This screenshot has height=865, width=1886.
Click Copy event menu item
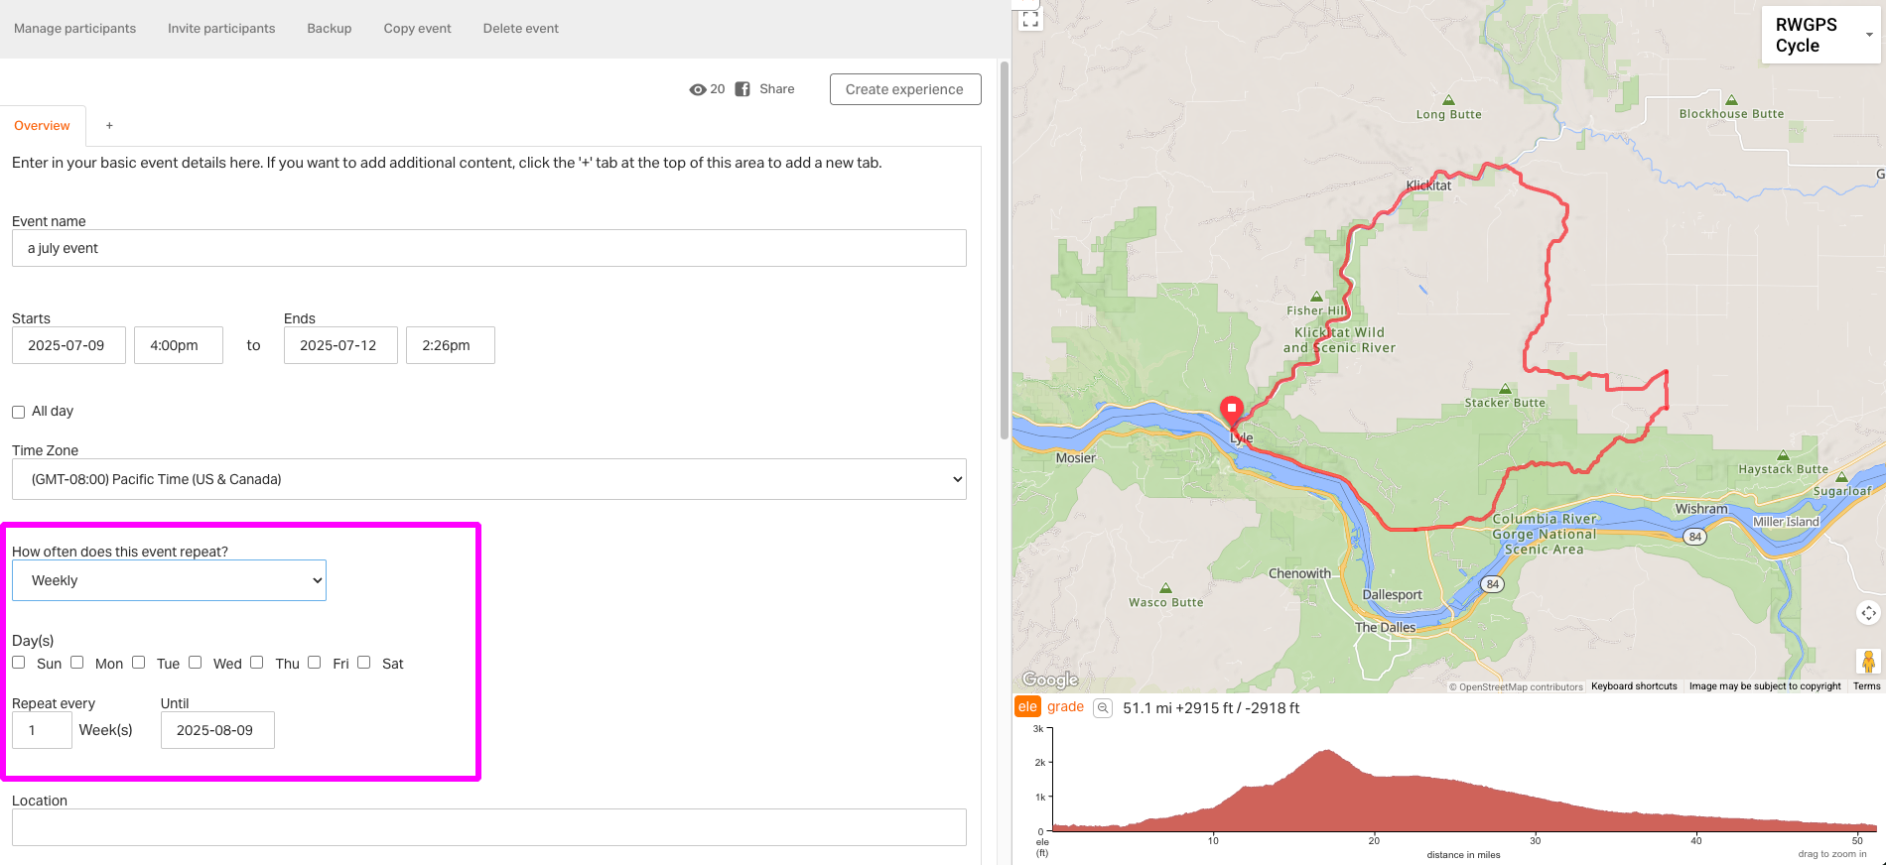[417, 29]
